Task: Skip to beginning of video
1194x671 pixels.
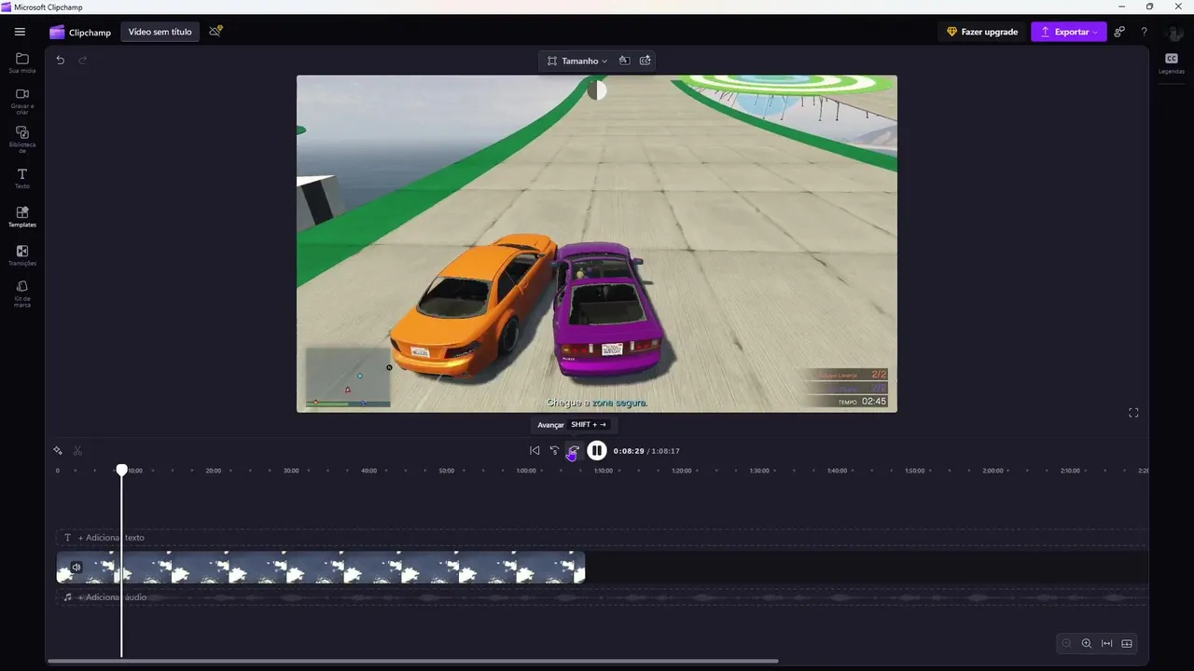Action: click(x=535, y=451)
